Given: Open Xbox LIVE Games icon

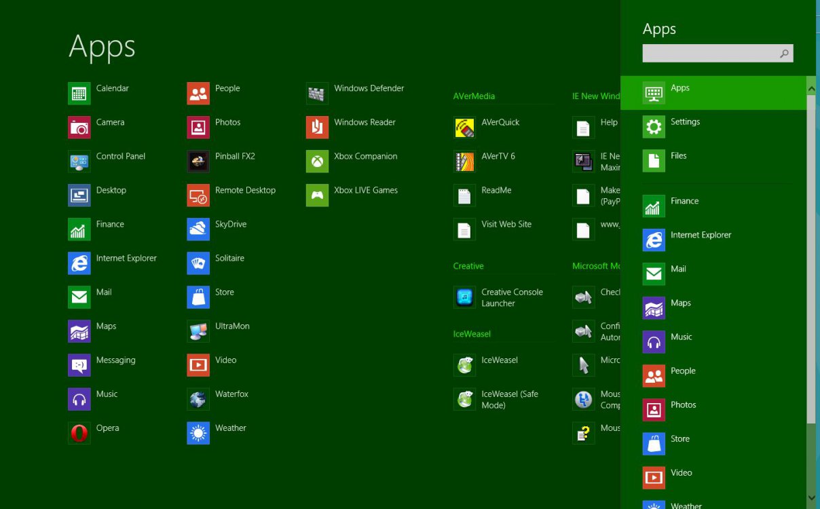Looking at the screenshot, I should [x=317, y=195].
